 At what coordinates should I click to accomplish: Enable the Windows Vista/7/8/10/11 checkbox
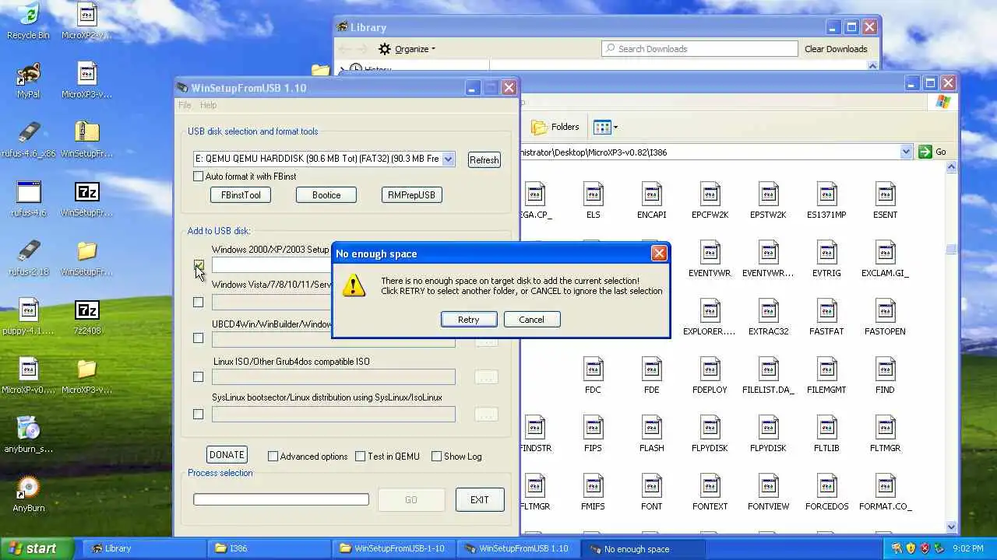198,302
